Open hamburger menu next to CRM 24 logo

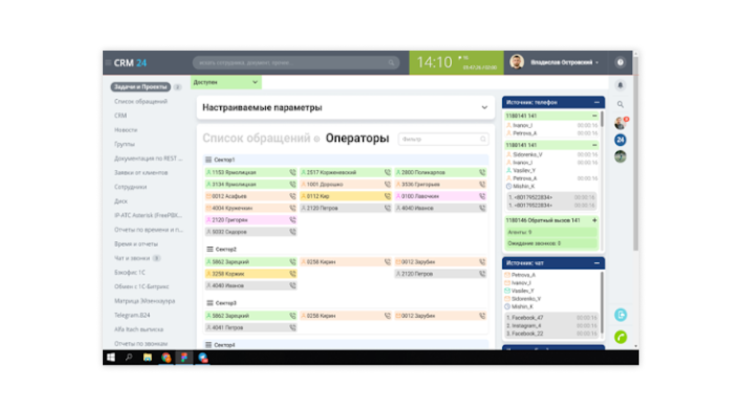108,63
